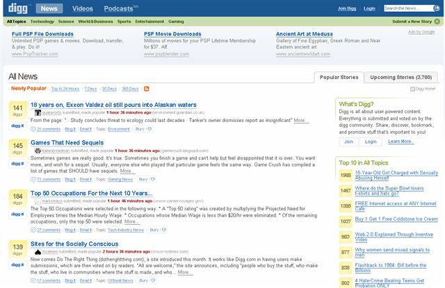
Task: Click the Login button in the What's Digg box
Action: tap(371, 142)
